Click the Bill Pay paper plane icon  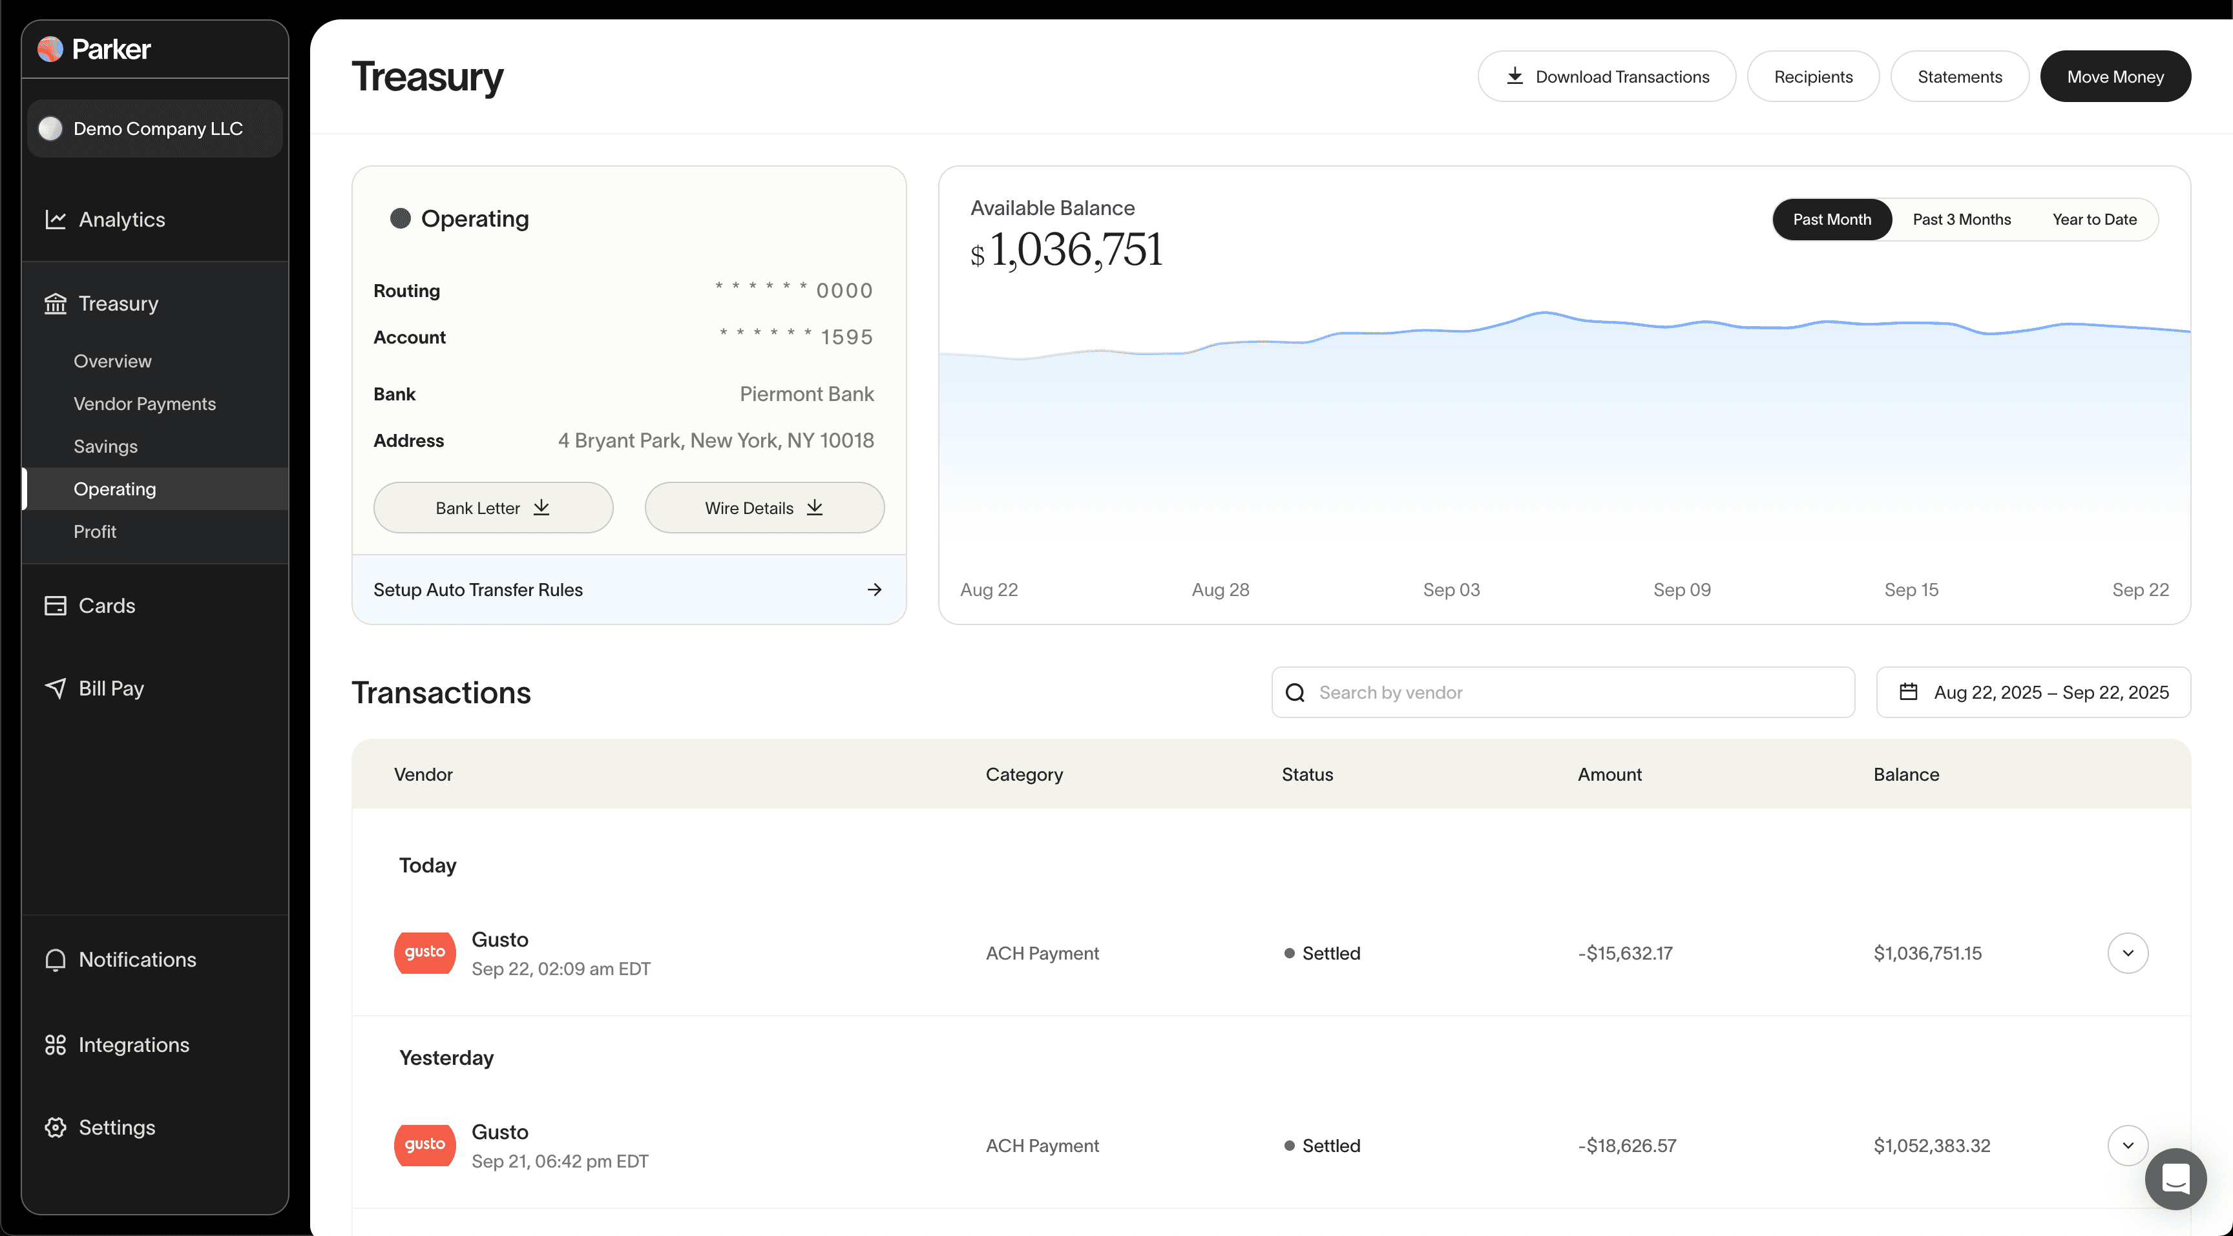tap(56, 688)
